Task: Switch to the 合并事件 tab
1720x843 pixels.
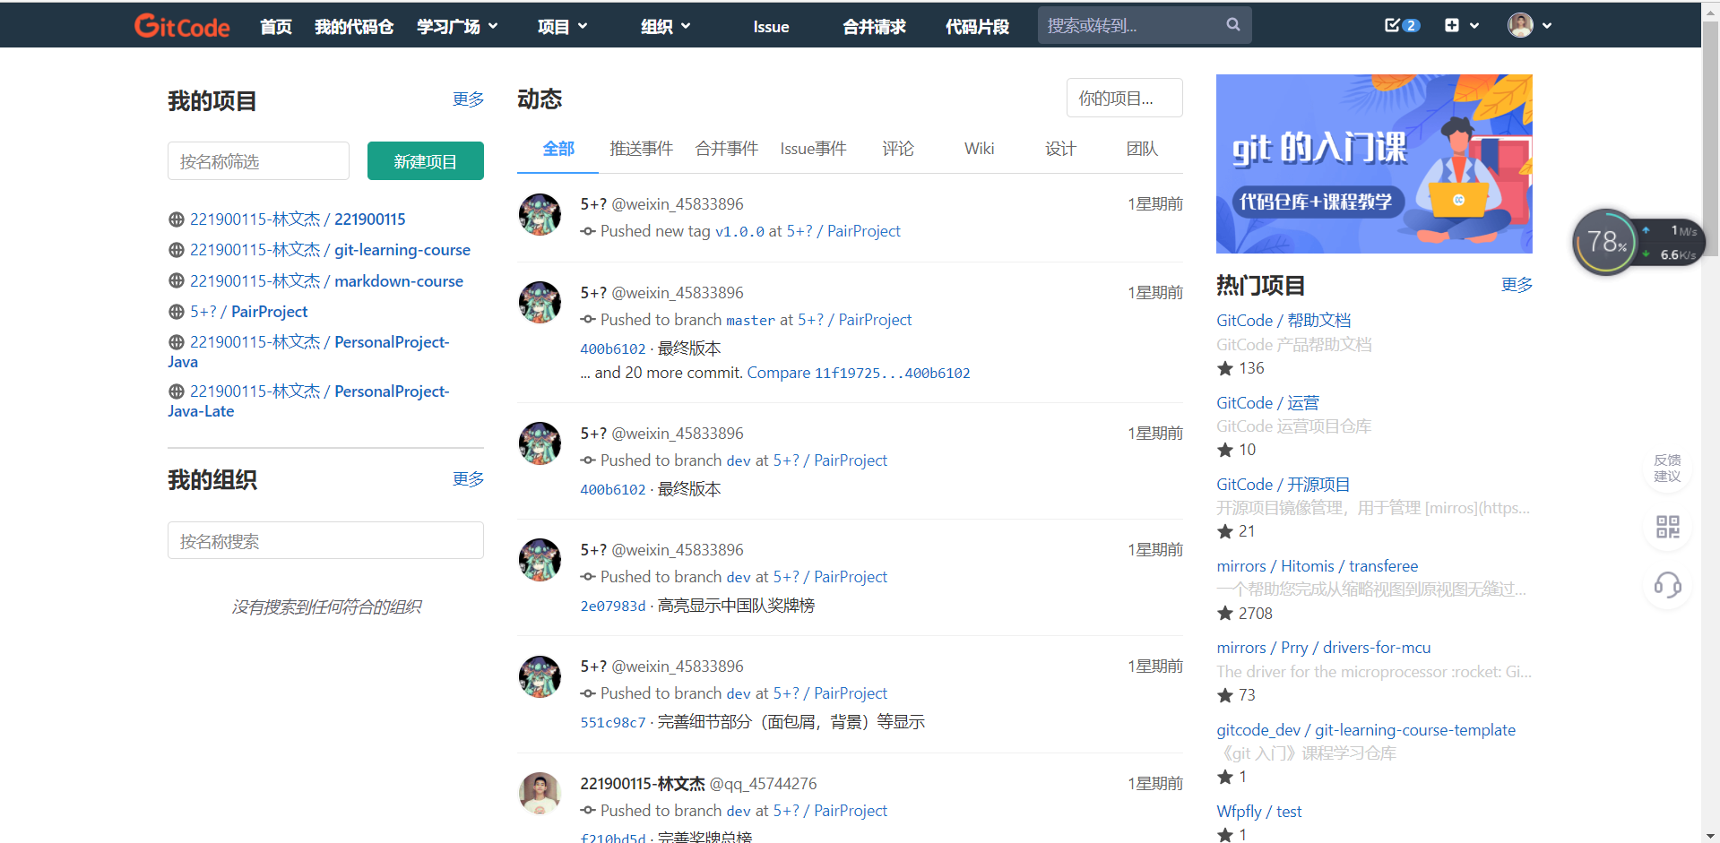Action: pyautogui.click(x=727, y=149)
